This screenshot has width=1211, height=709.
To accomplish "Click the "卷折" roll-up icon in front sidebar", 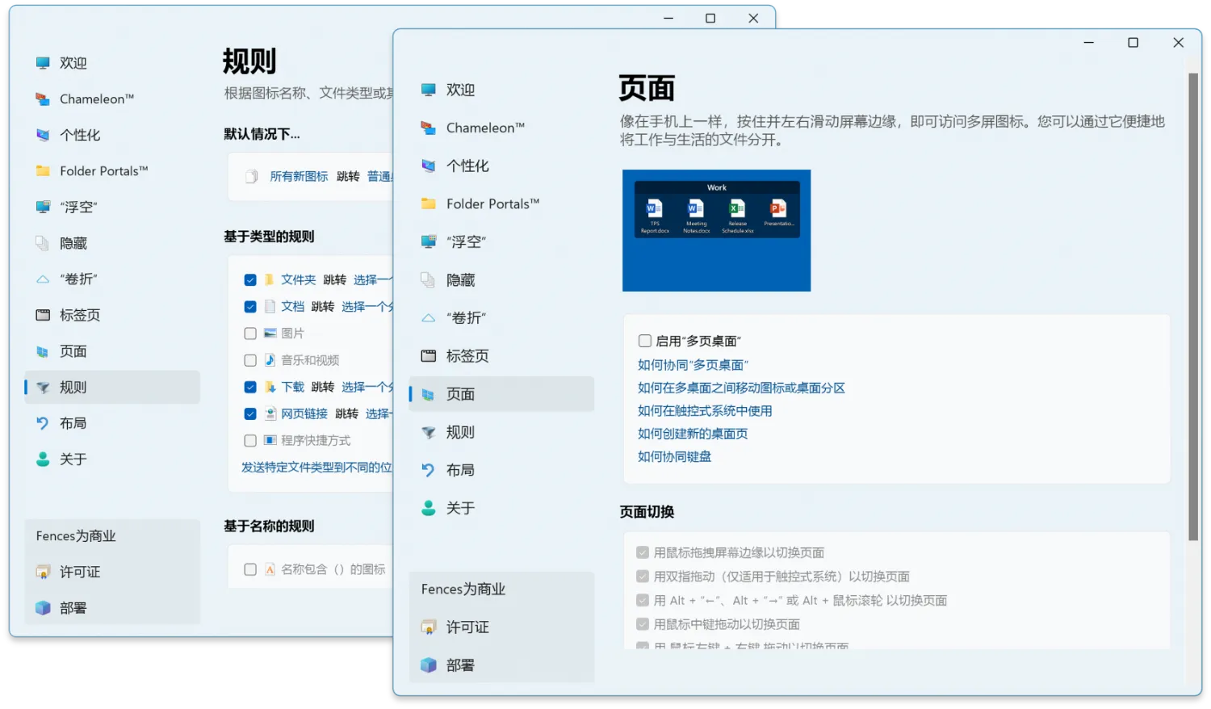I will click(x=428, y=318).
